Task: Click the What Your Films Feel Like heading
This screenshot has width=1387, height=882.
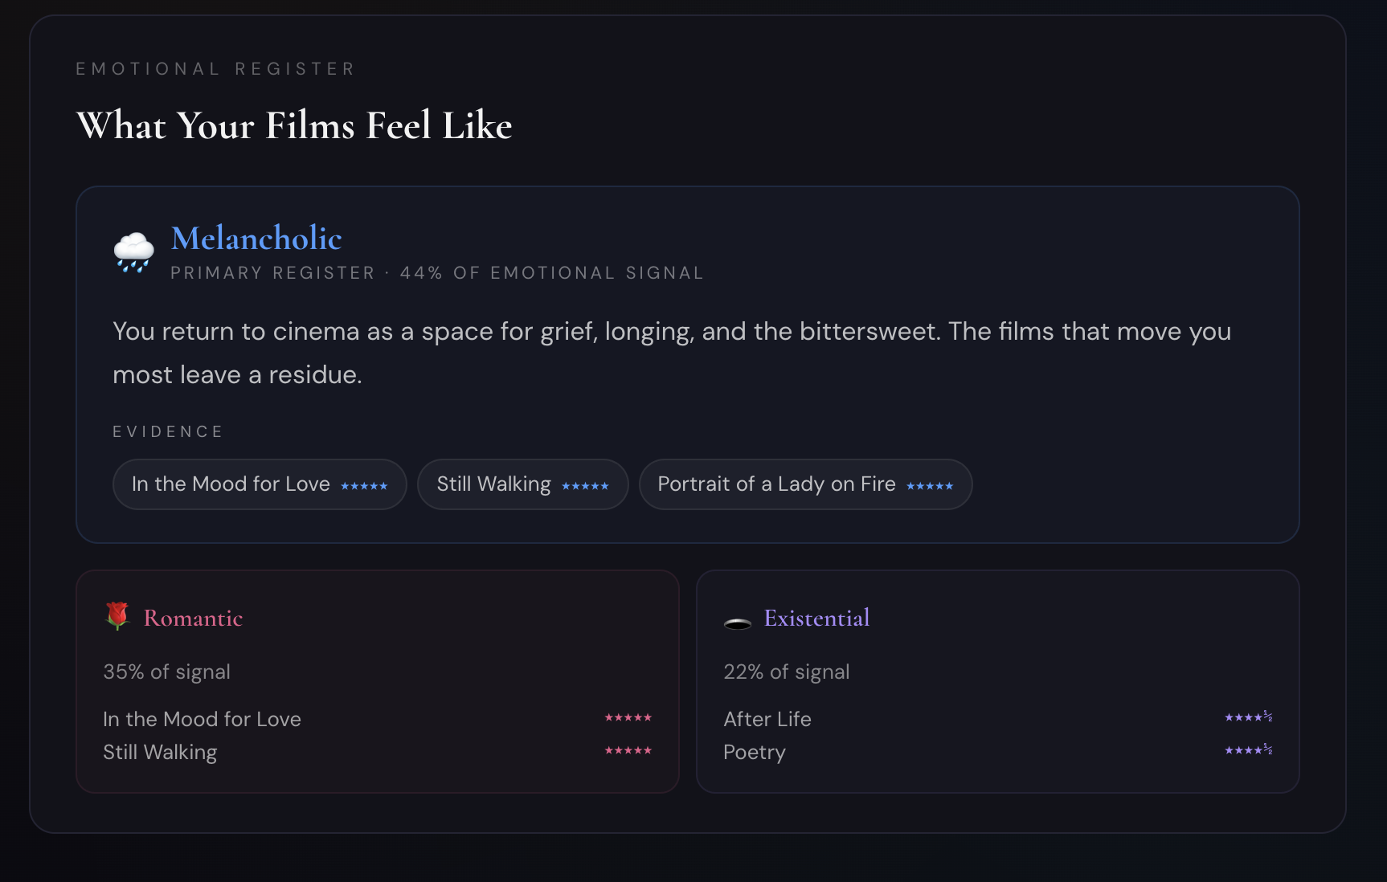Action: click(293, 125)
